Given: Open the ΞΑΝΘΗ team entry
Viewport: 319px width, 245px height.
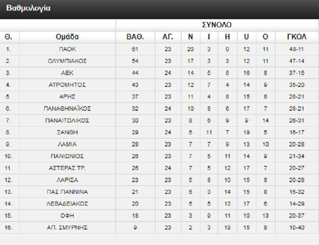Looking at the screenshot, I should pos(67,132).
